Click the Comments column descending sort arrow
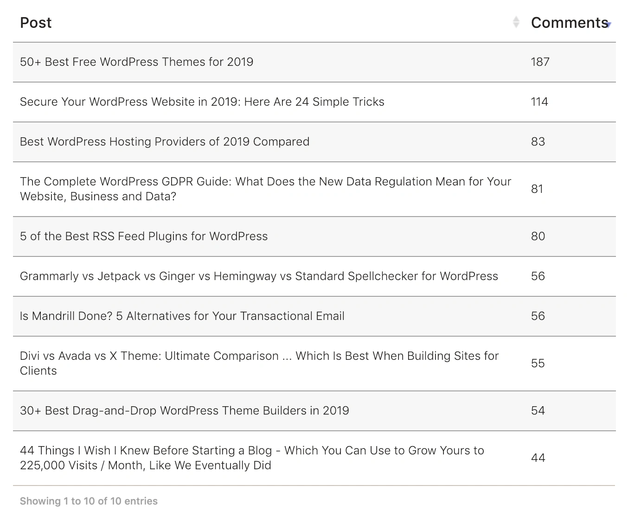Viewport: 628px width, 524px height. pos(609,24)
